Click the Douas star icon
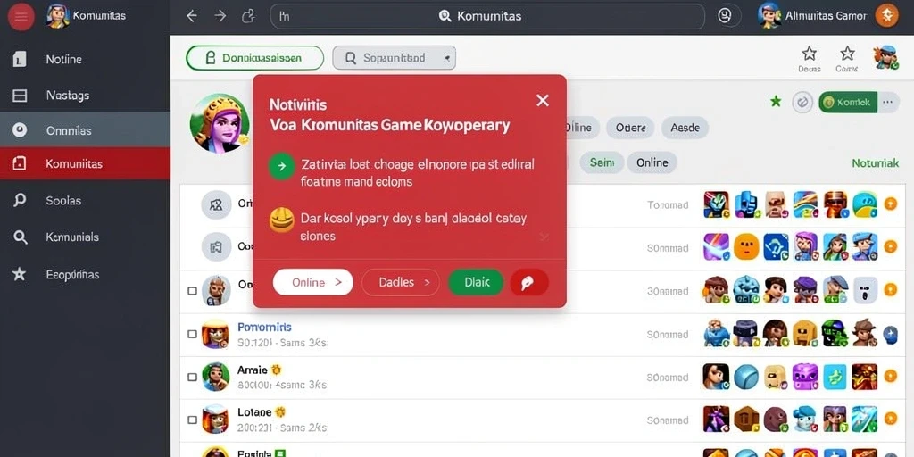The height and width of the screenshot is (457, 914). (x=809, y=54)
